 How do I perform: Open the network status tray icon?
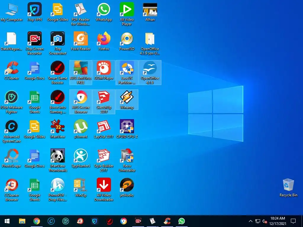(258, 221)
